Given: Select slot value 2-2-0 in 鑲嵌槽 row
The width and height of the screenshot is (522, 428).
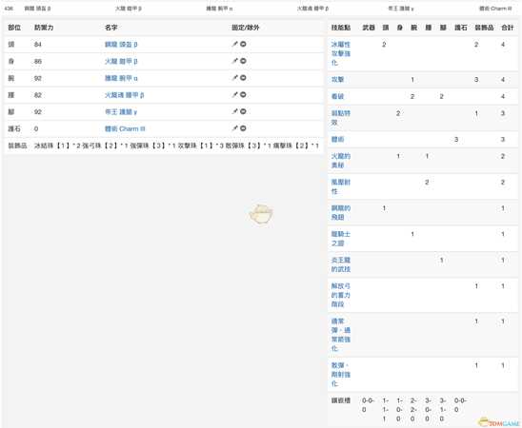Looking at the screenshot, I should coord(413,410).
